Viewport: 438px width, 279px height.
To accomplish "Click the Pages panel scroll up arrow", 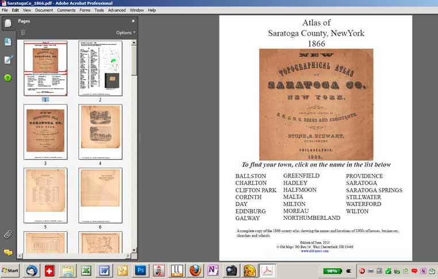I will (x=134, y=43).
